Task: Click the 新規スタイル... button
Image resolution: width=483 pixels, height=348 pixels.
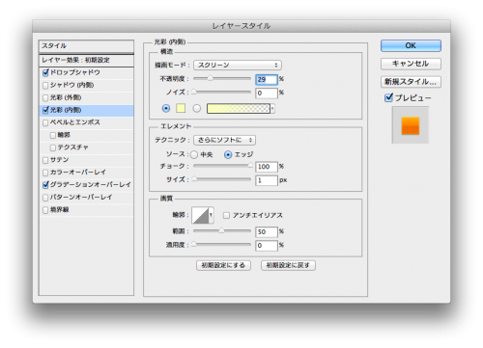Action: 411,82
